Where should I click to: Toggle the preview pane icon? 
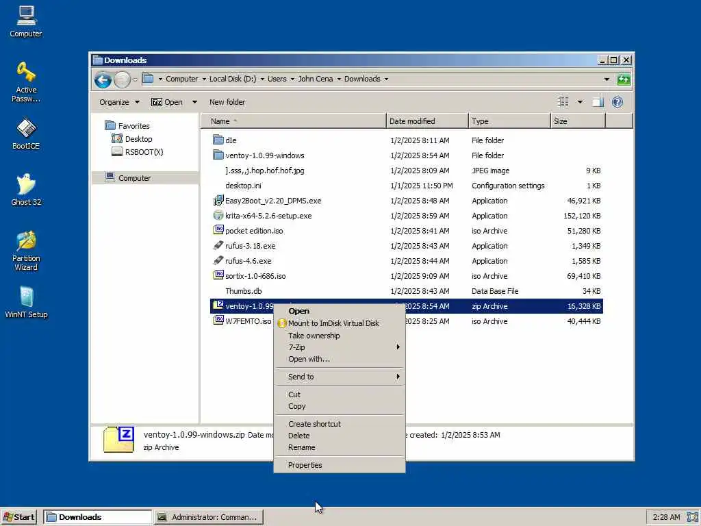tap(598, 102)
